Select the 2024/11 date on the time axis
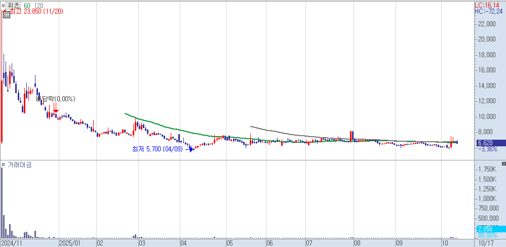The height and width of the screenshot is (247, 506). 11,243
